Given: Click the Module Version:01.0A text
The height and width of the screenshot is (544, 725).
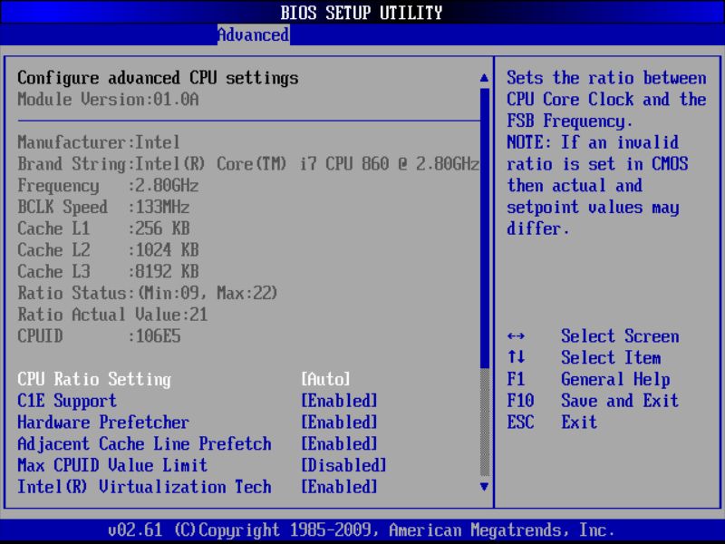Looking at the screenshot, I should [x=108, y=100].
